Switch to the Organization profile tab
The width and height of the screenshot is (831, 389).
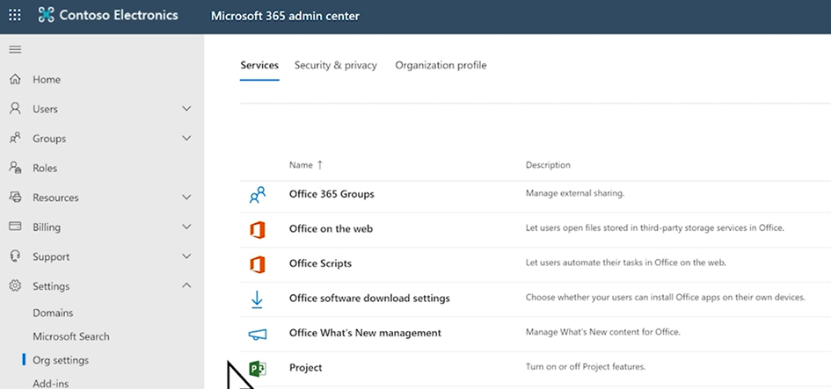pyautogui.click(x=441, y=66)
